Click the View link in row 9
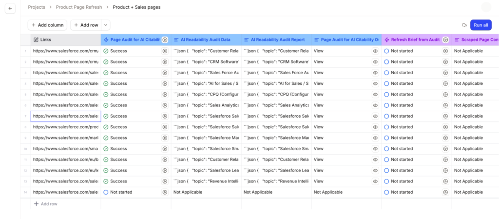The height and width of the screenshot is (219, 499). (x=319, y=138)
